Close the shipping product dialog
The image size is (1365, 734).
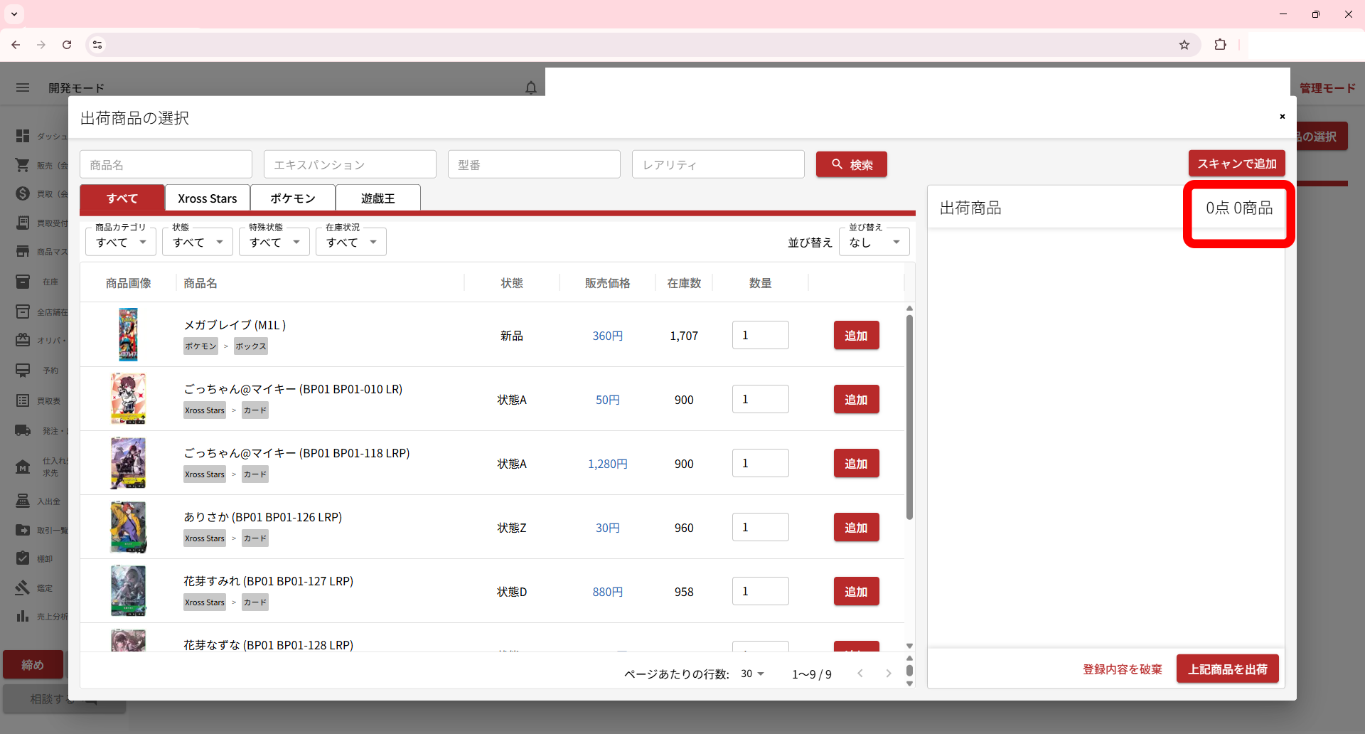click(x=1282, y=117)
